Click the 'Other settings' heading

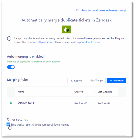click(x=17, y=119)
